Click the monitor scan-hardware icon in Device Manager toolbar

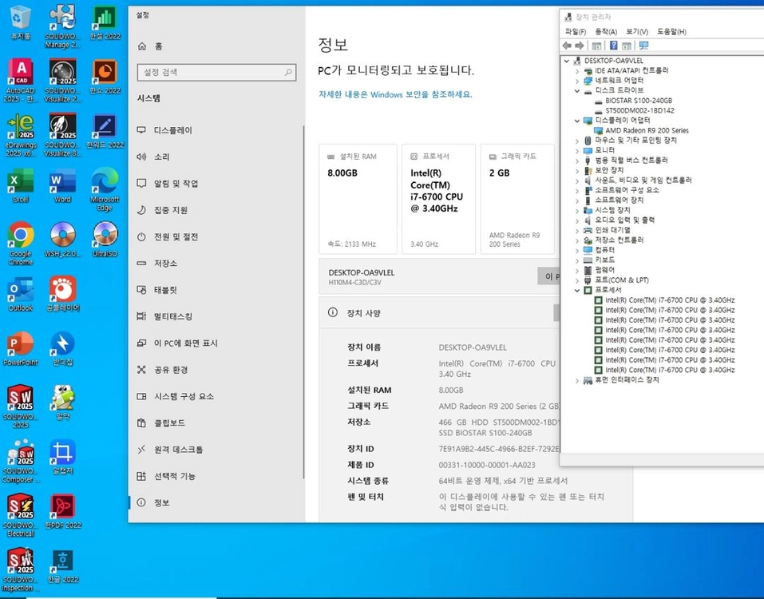pyautogui.click(x=643, y=46)
